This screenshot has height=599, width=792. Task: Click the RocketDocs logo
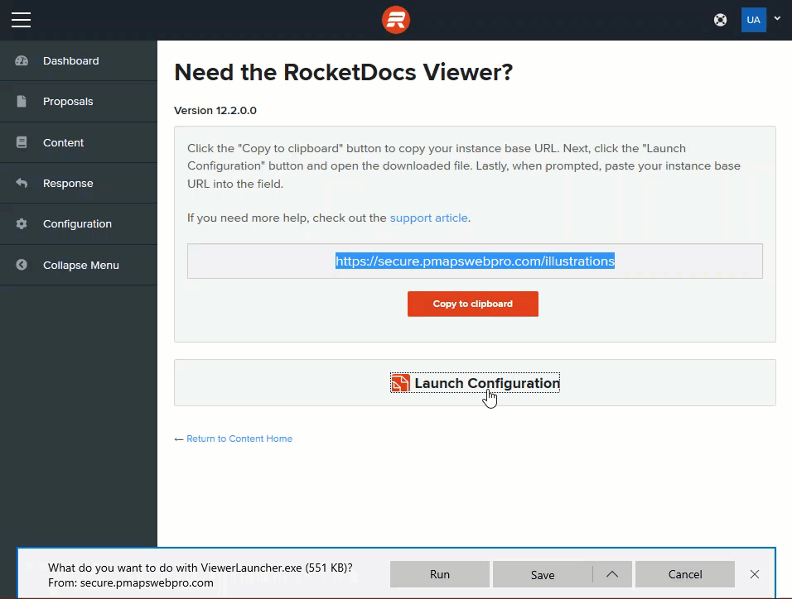395,20
